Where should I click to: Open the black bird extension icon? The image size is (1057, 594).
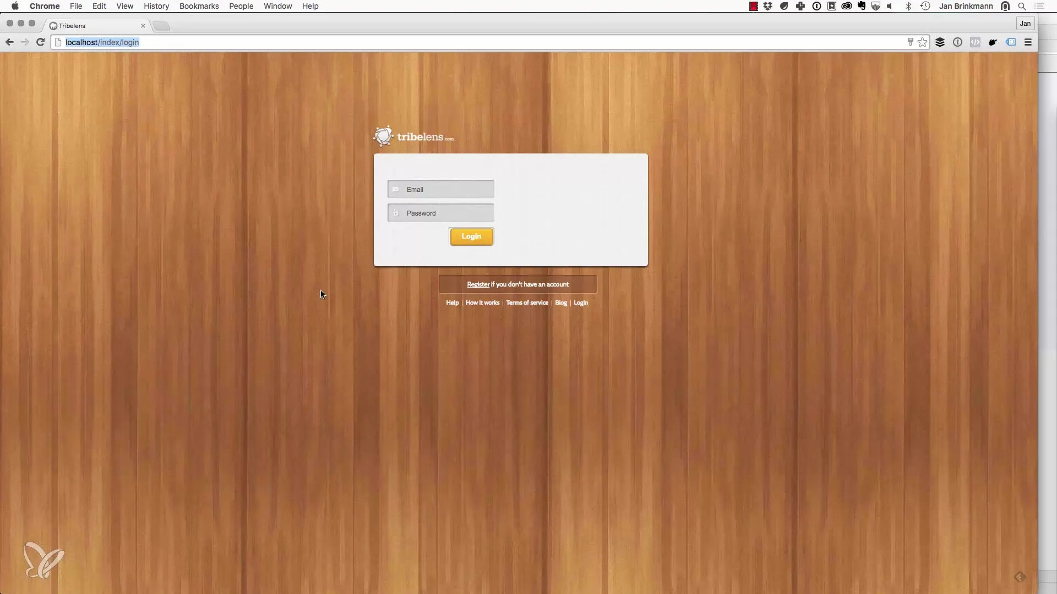[993, 42]
